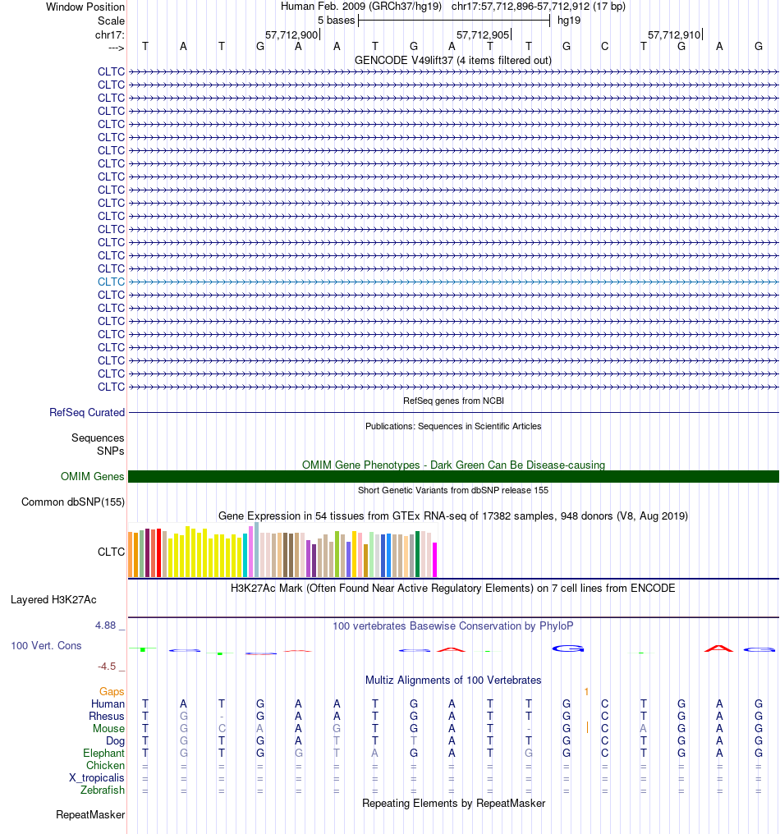Viewport: 780px width, 834px height.
Task: Click 'Repeating Elements by RepeatMasker' title
Action: click(x=454, y=804)
